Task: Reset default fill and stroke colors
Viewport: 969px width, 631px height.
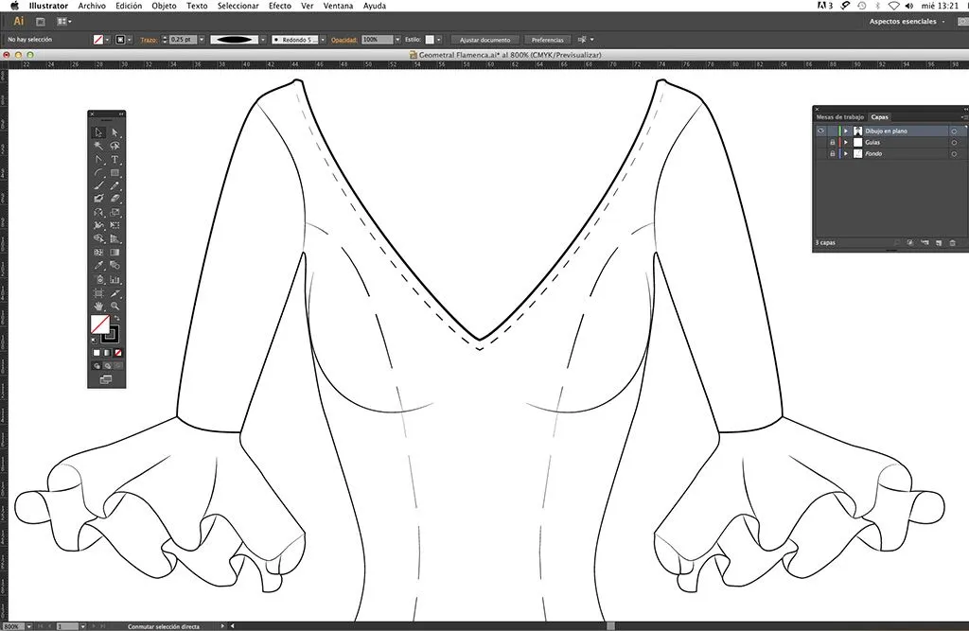Action: 94,340
